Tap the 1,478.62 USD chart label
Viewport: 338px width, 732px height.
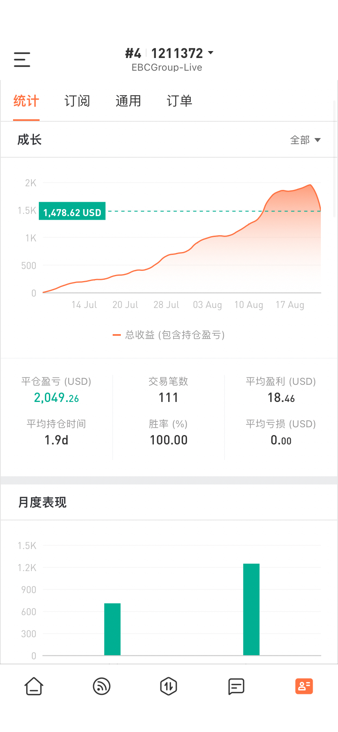(x=72, y=211)
